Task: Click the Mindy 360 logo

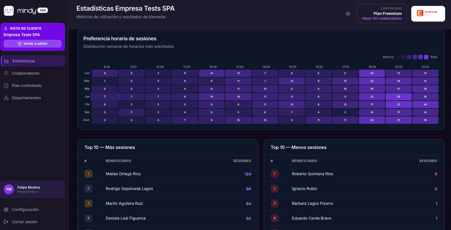Action: (x=26, y=11)
